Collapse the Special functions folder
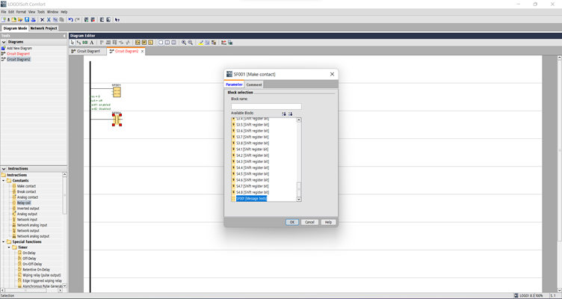Viewport: 562px width, 299px height. [4, 241]
